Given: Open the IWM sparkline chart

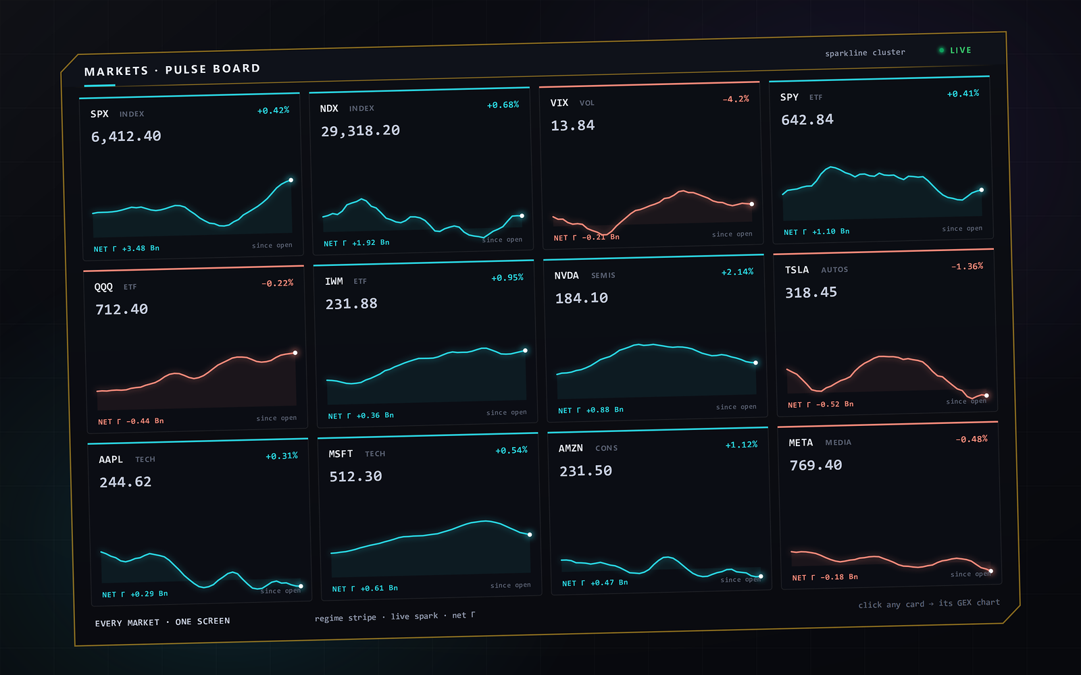Looking at the screenshot, I should (x=426, y=376).
